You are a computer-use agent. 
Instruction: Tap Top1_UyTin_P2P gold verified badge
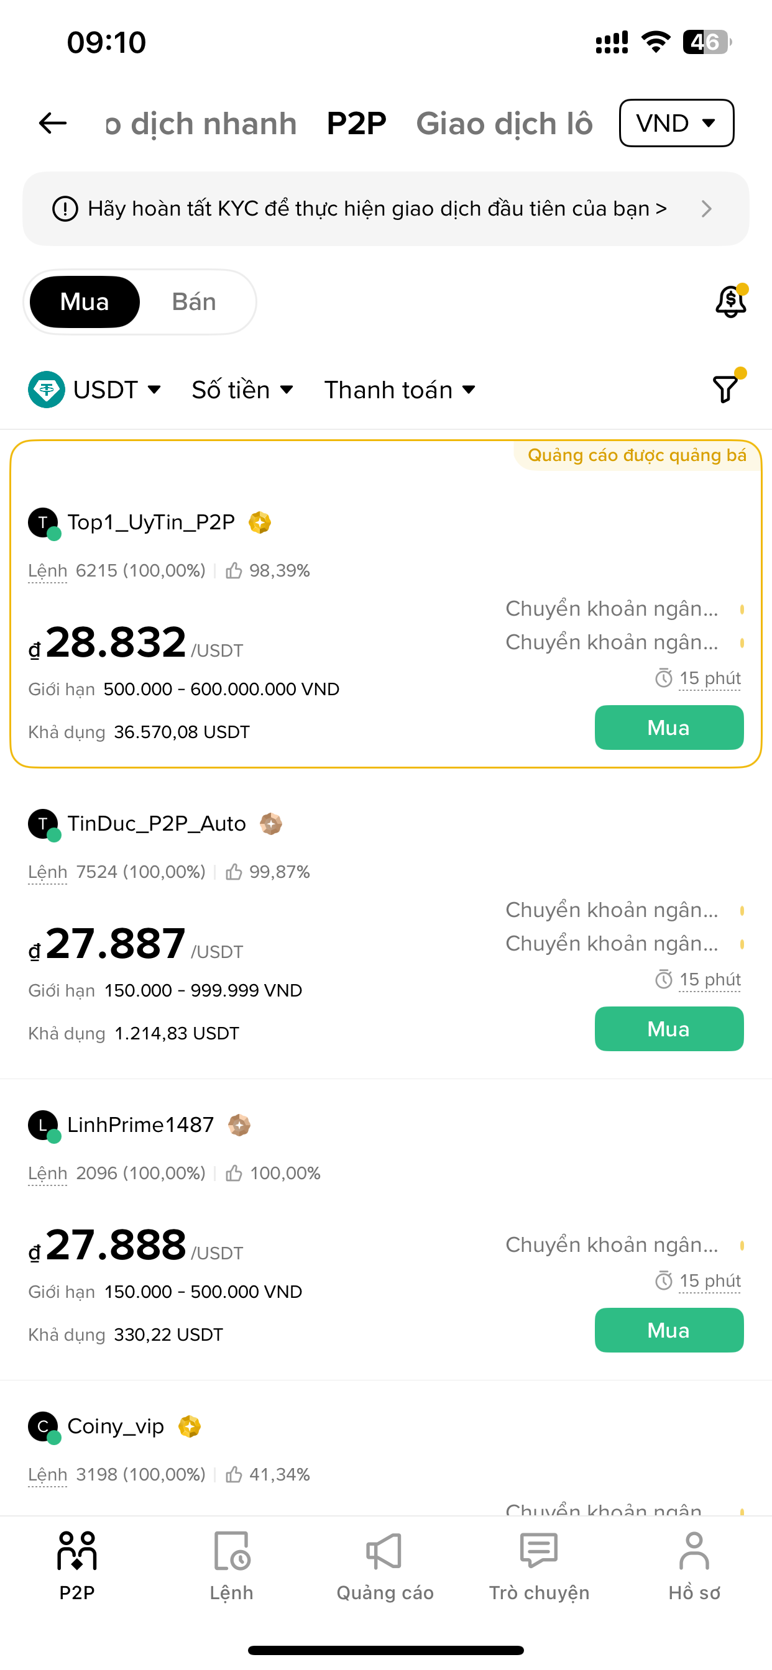click(x=260, y=522)
